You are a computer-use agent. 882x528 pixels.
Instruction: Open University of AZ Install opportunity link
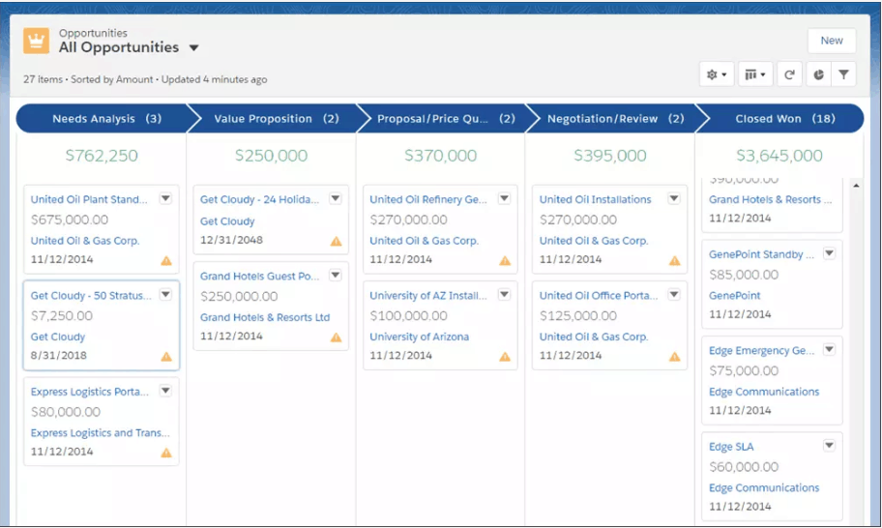(x=428, y=295)
